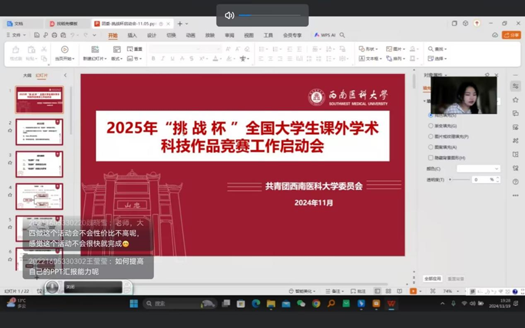Open comments (批注) in status bar

pos(358,291)
